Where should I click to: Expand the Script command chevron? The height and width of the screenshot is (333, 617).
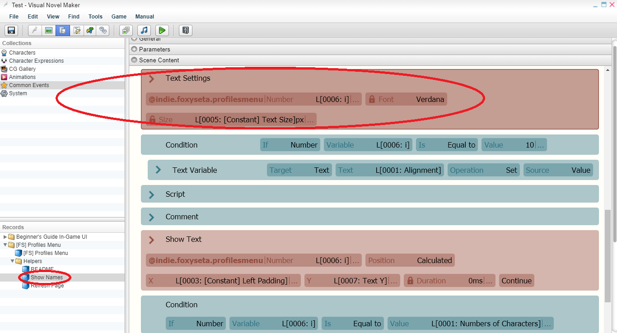[152, 194]
